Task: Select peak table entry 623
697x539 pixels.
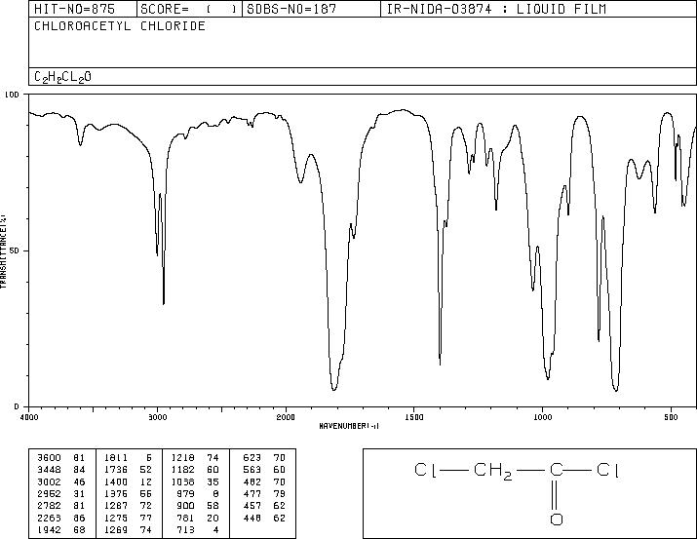Action: (x=252, y=458)
